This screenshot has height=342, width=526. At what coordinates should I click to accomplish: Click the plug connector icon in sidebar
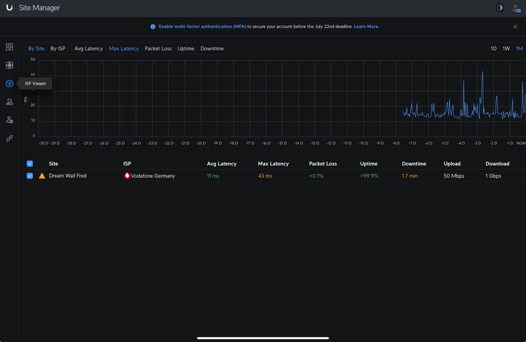(x=9, y=138)
